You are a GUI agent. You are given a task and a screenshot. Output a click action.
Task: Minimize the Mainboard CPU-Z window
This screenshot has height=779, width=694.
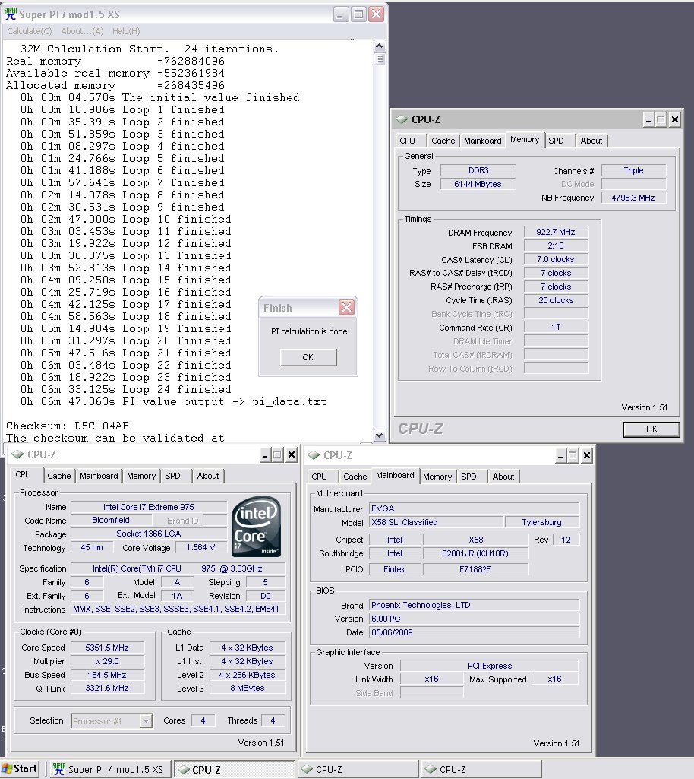(560, 455)
